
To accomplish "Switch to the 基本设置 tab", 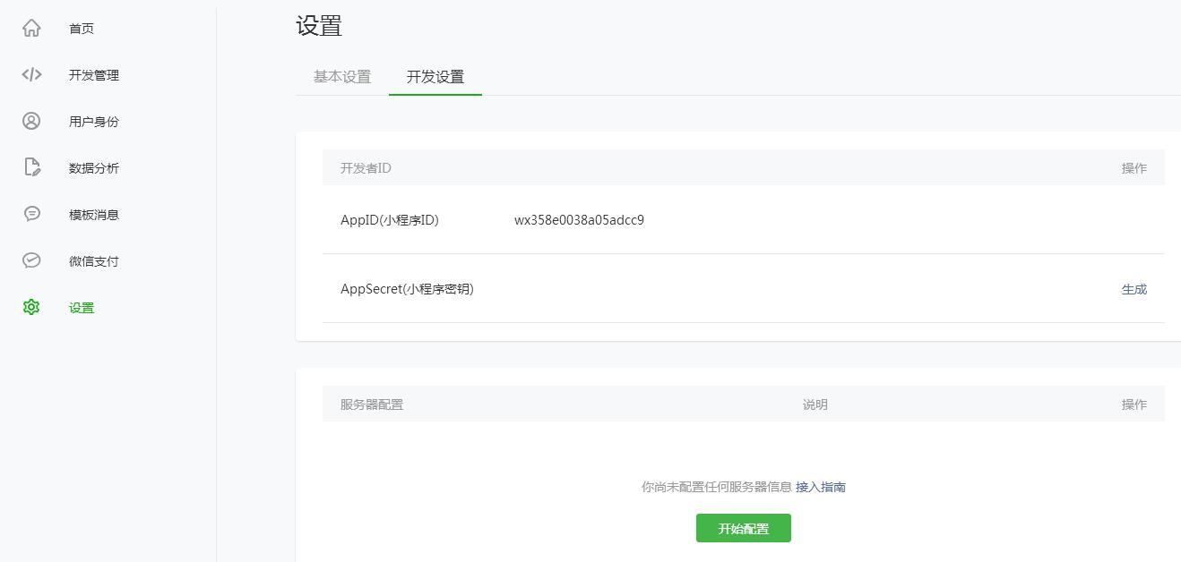I will pyautogui.click(x=342, y=77).
